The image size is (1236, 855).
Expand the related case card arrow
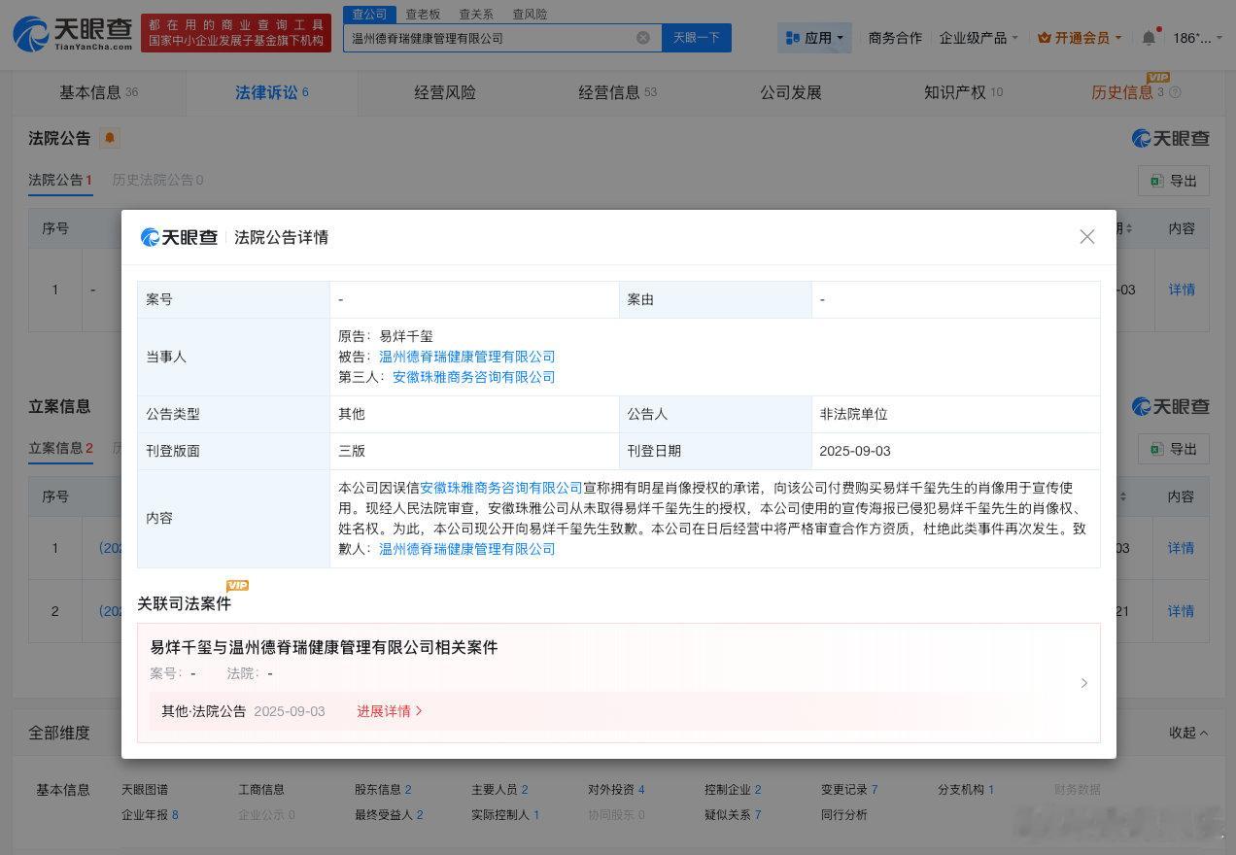pos(1084,683)
